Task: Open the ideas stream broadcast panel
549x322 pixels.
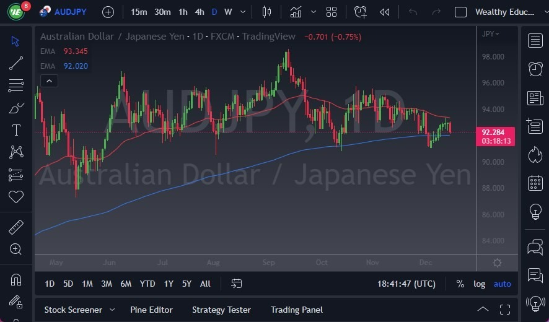Action: [535, 303]
